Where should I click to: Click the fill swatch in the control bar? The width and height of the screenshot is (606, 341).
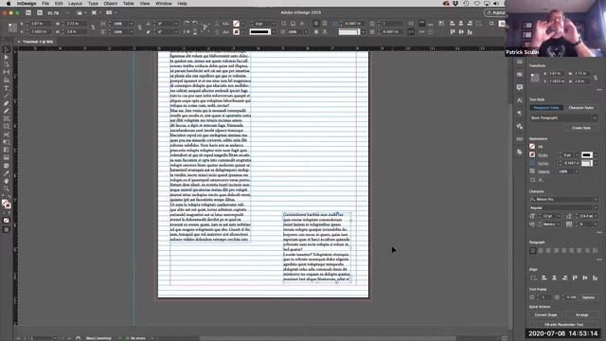[236, 24]
